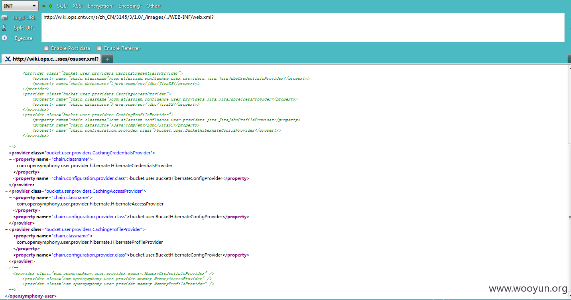The width and height of the screenshot is (571, 300).
Task: Open the Encoding menu
Action: tap(130, 6)
